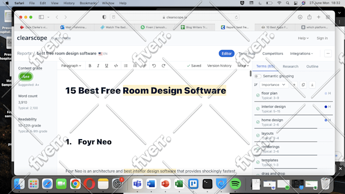Insert code formatting with the code icon

pyautogui.click(x=116, y=66)
